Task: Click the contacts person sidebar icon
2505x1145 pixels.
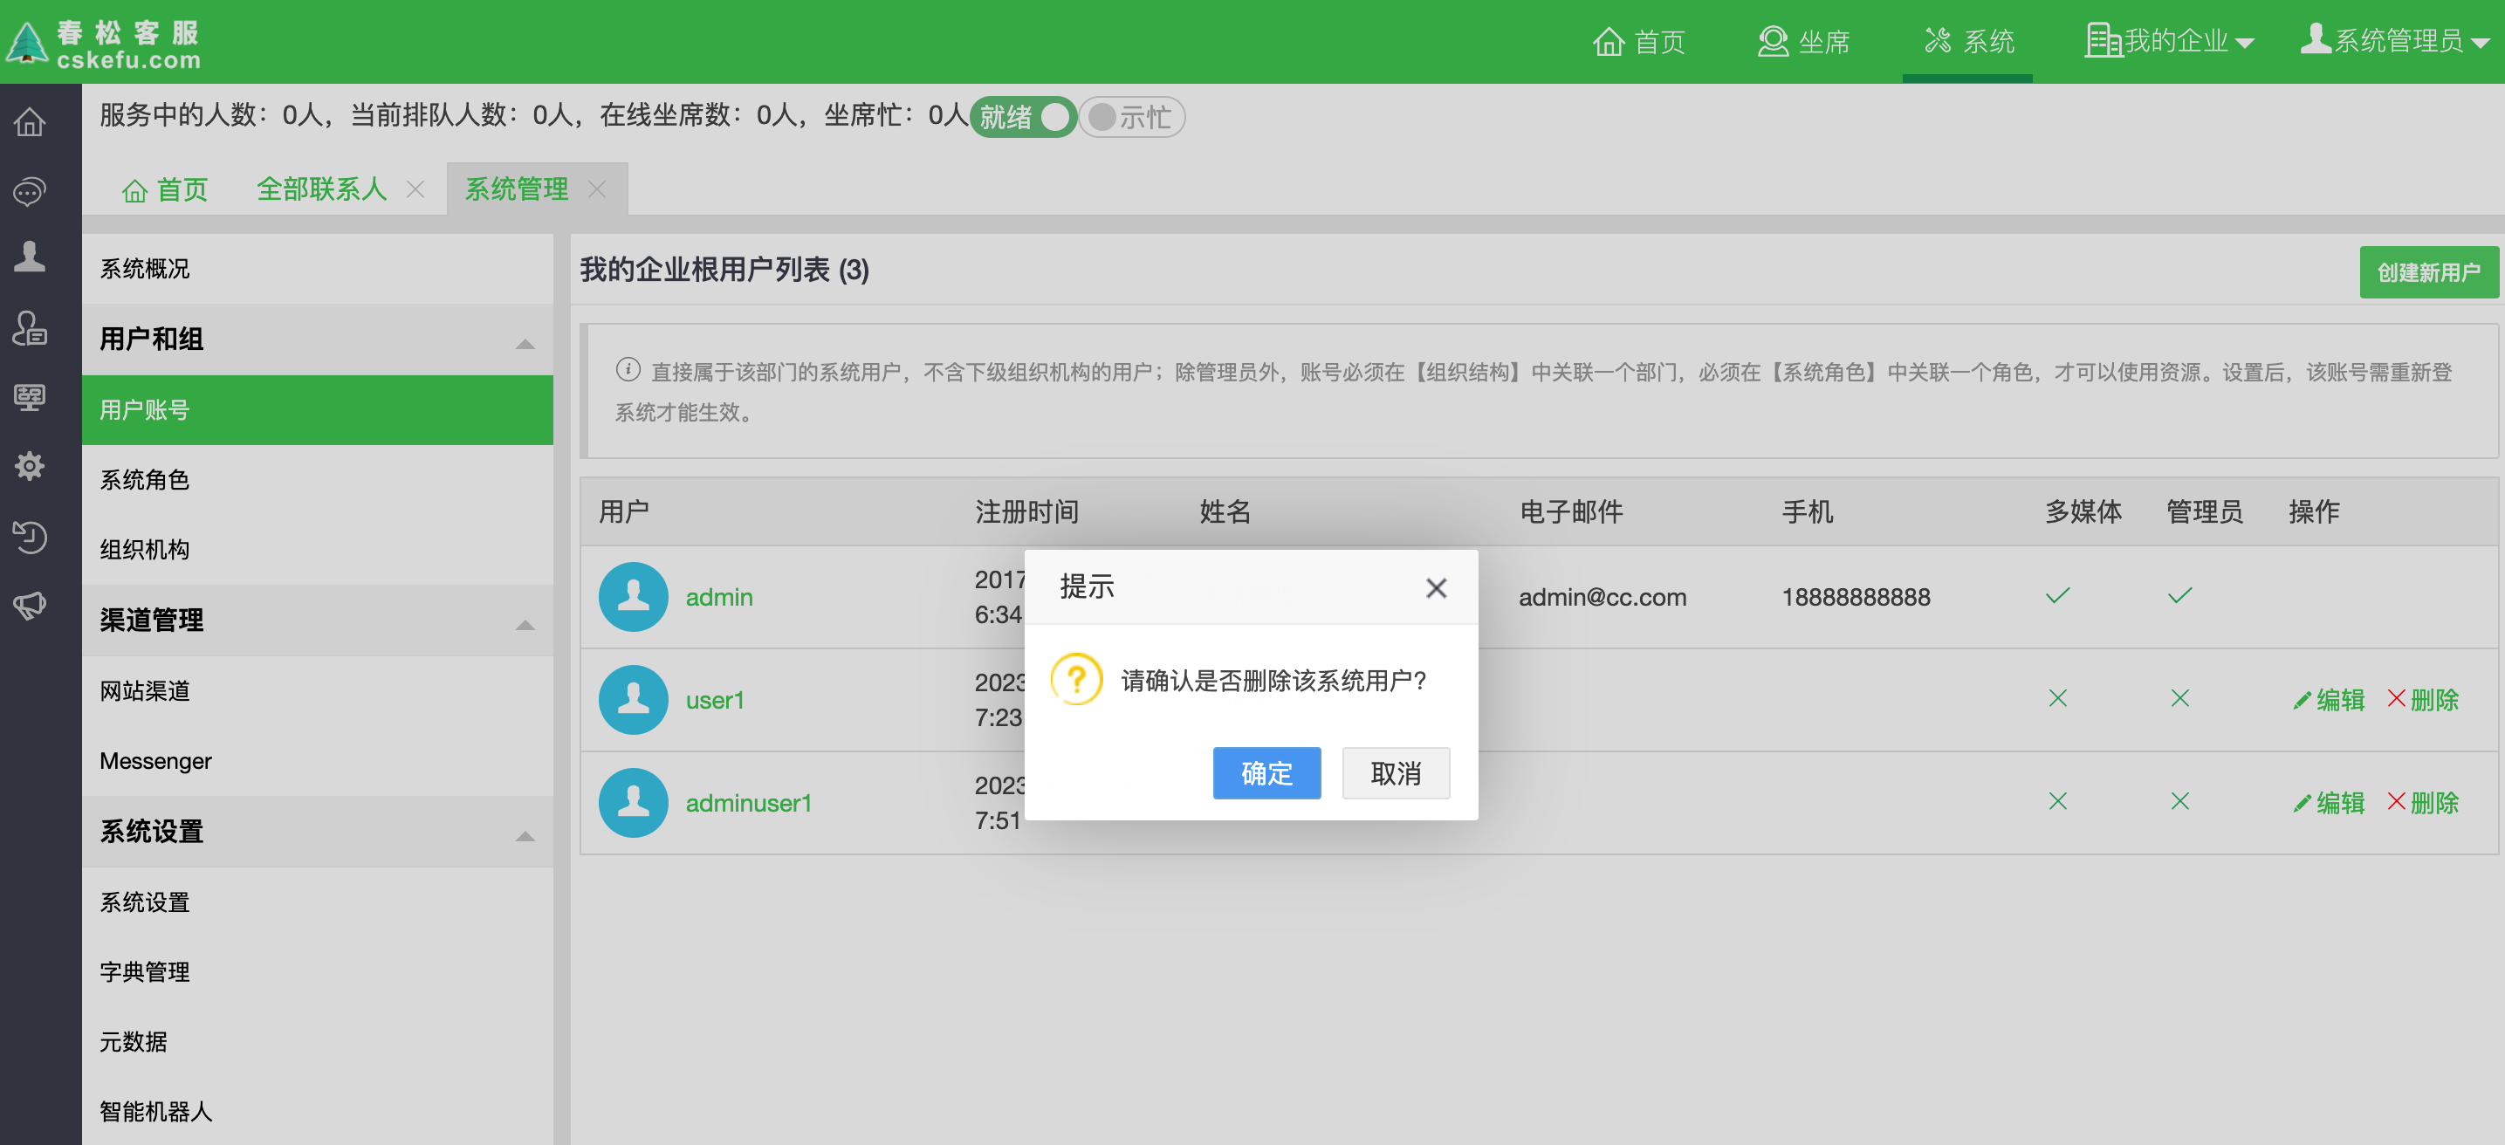Action: [x=29, y=257]
